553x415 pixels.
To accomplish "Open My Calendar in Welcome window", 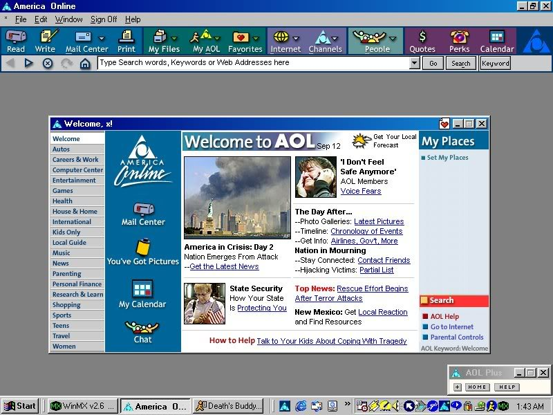I will tap(142, 294).
